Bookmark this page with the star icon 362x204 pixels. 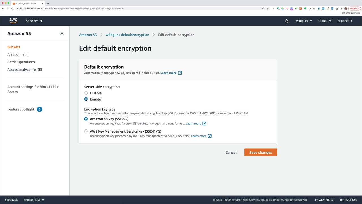point(268,8)
